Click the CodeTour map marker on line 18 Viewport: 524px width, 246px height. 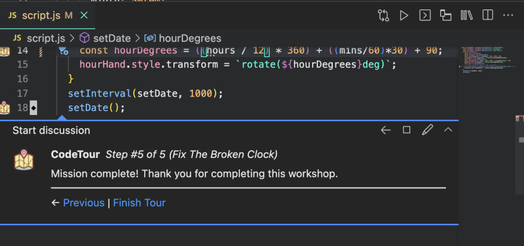(x=5, y=108)
